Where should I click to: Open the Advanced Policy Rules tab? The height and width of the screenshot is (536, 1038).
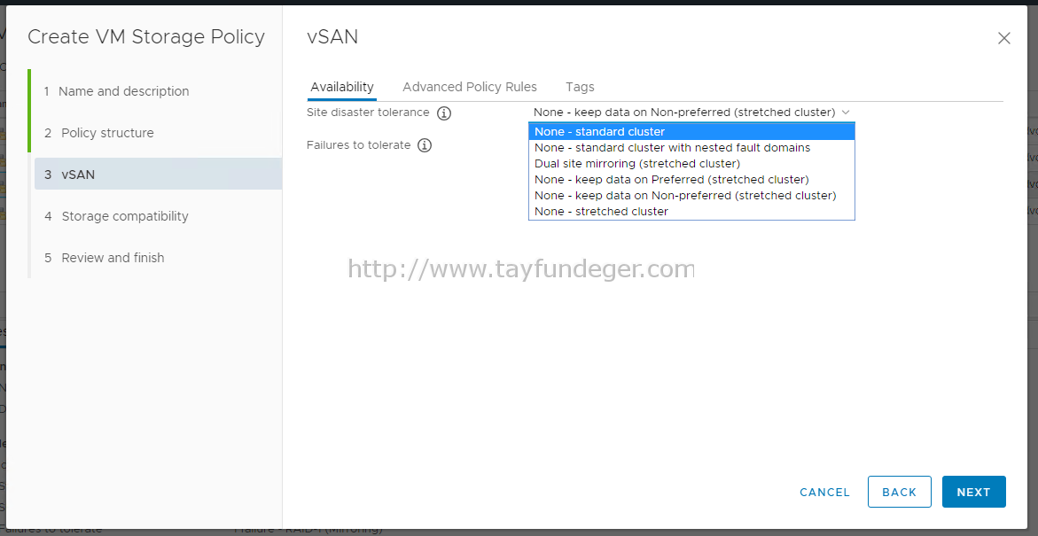469,88
